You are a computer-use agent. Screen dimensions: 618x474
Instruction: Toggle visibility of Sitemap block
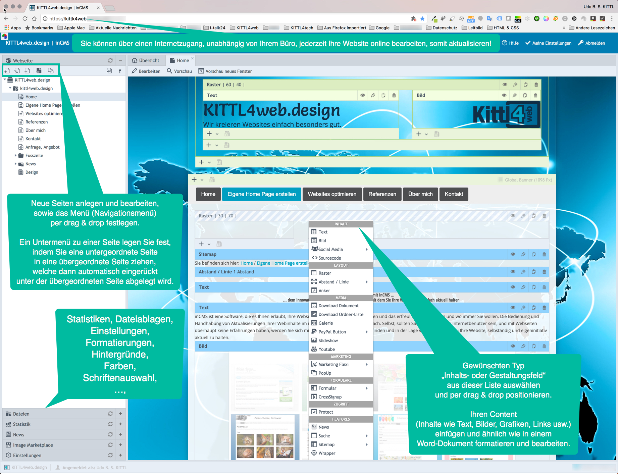tap(513, 254)
